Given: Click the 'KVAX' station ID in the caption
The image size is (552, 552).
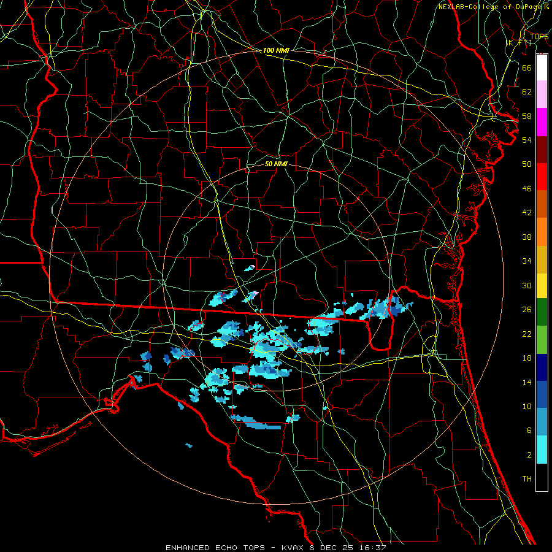Looking at the screenshot, I should [293, 548].
